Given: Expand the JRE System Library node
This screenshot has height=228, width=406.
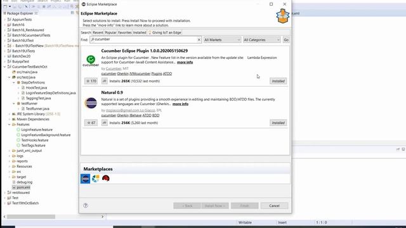Looking at the screenshot, I should point(10,114).
